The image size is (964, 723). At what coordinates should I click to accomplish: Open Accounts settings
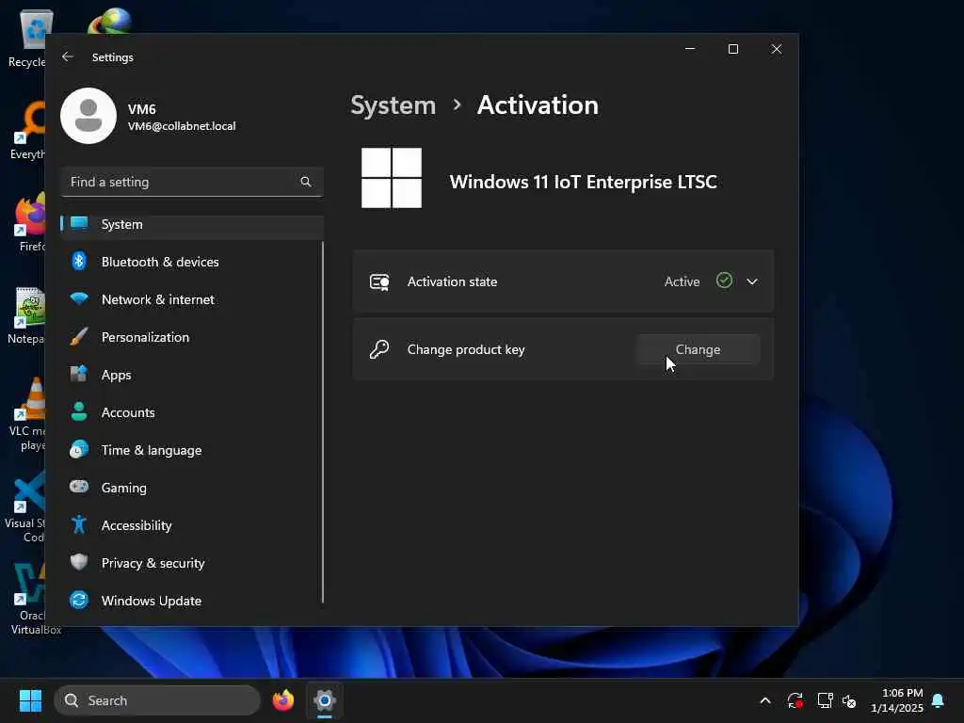click(x=192, y=412)
